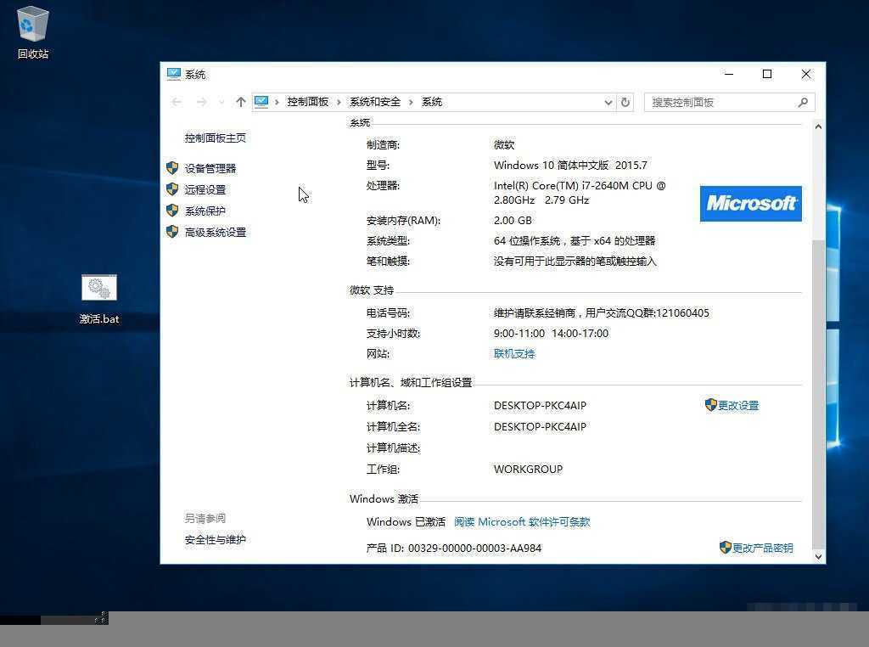Select computer name DESKTOP-PKC4AIP value
Image resolution: width=869 pixels, height=647 pixels.
(540, 405)
